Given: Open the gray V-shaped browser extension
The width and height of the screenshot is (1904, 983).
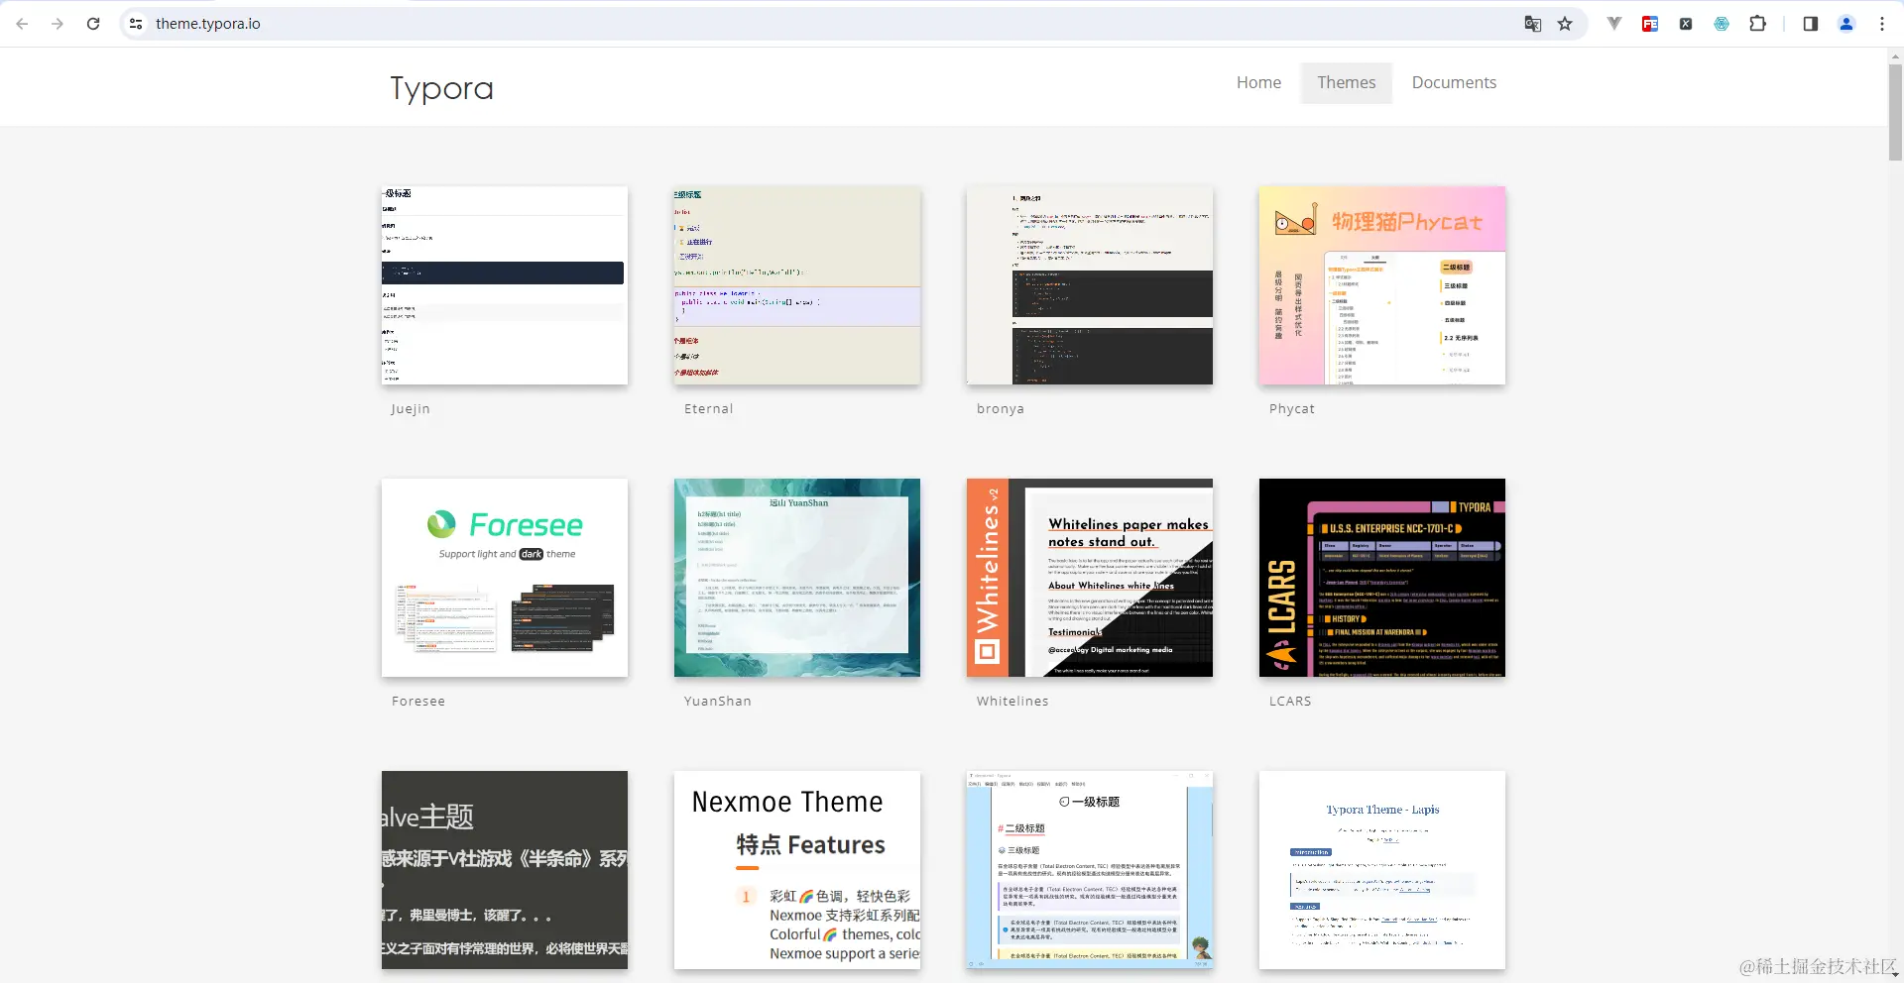Looking at the screenshot, I should pyautogui.click(x=1614, y=24).
